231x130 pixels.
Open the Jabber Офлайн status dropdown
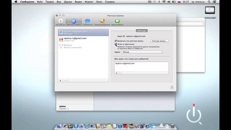[64, 109]
